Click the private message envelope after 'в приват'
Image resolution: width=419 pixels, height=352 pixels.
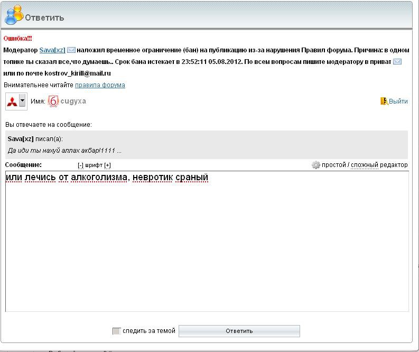(x=397, y=62)
